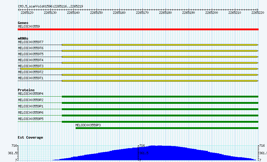Image resolution: width=267 pixels, height=162 pixels.
Task: Click ruler position 2265180
Action: point(165,13)
